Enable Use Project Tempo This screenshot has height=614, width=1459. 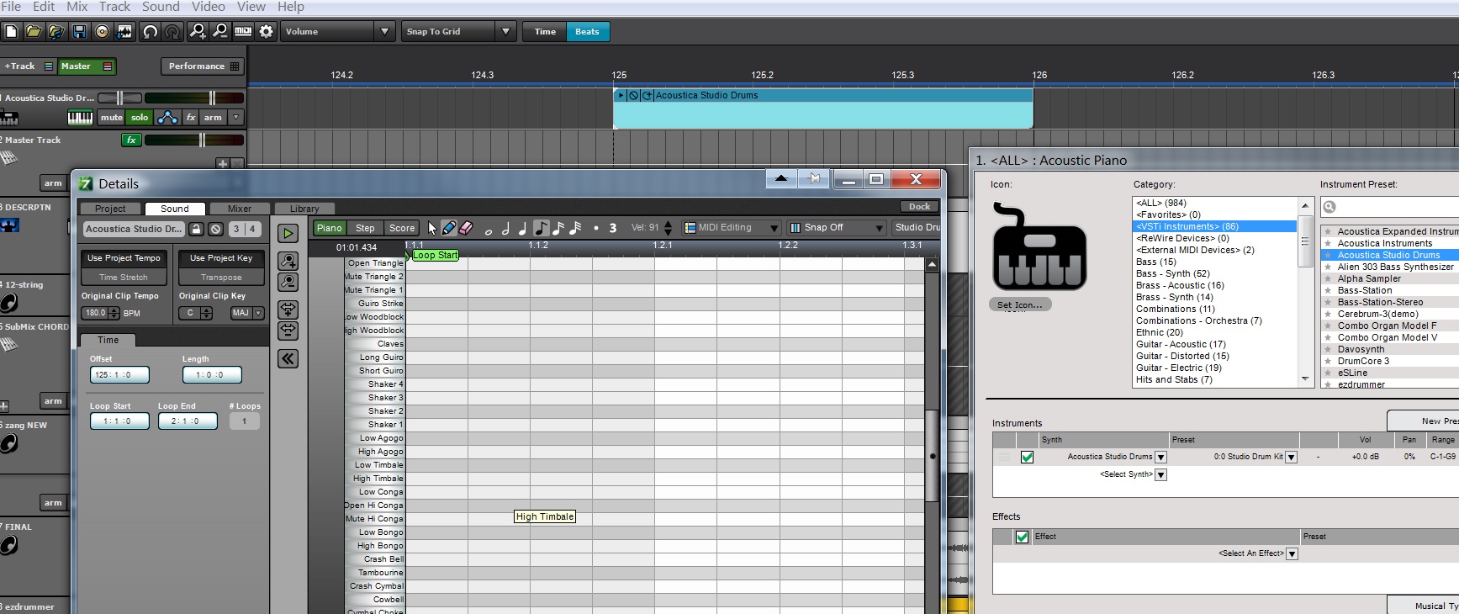coord(124,258)
